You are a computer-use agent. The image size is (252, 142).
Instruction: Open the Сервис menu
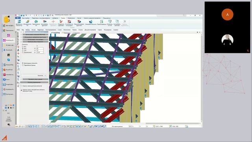click(100, 30)
